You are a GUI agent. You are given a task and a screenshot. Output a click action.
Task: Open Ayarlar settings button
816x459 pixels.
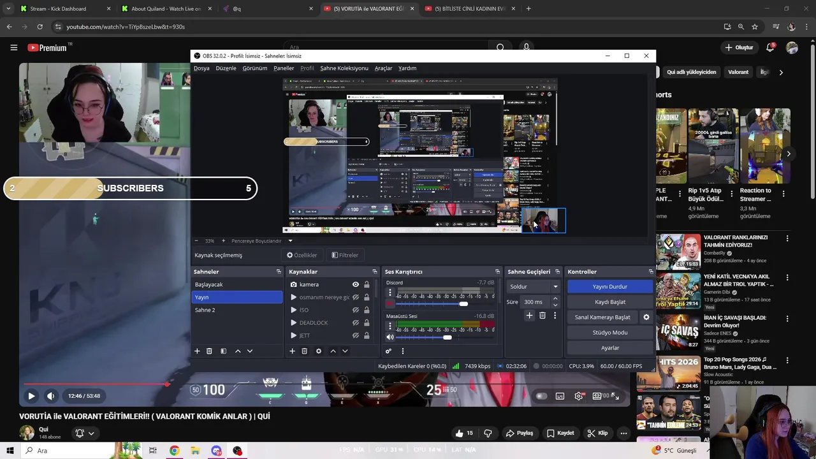(610, 348)
